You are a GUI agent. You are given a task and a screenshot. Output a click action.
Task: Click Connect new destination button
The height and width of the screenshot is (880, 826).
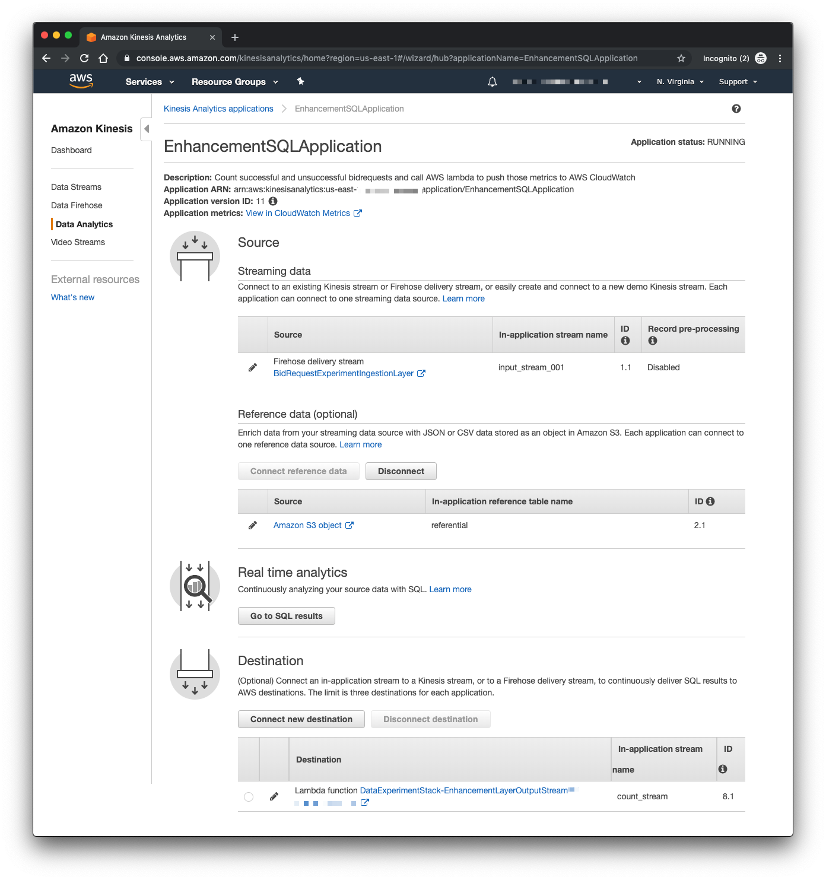pyautogui.click(x=301, y=719)
